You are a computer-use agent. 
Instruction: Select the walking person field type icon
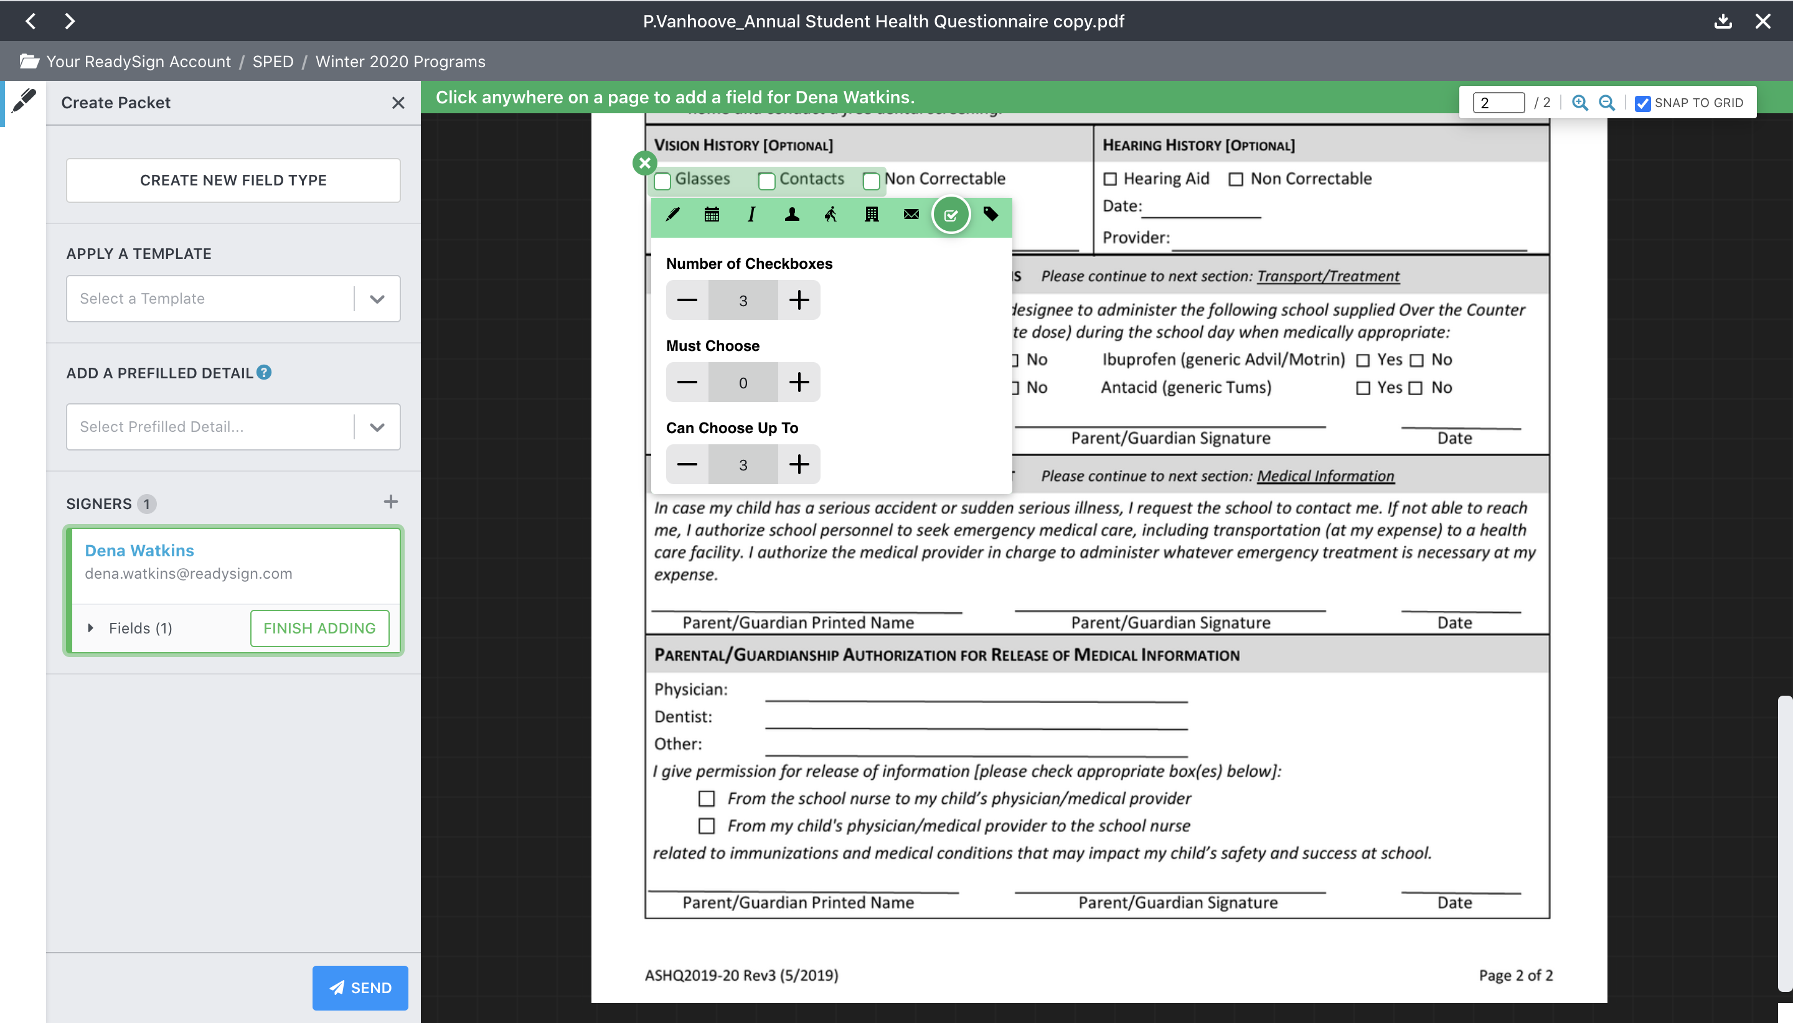point(831,214)
